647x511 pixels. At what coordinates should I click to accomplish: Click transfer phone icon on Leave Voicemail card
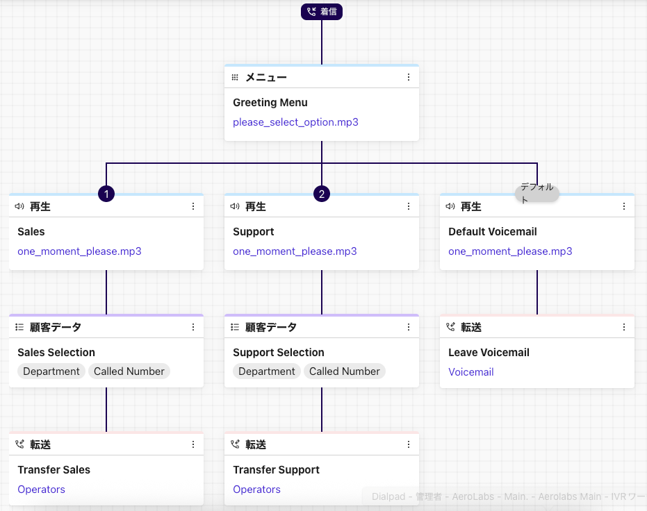[x=450, y=327]
